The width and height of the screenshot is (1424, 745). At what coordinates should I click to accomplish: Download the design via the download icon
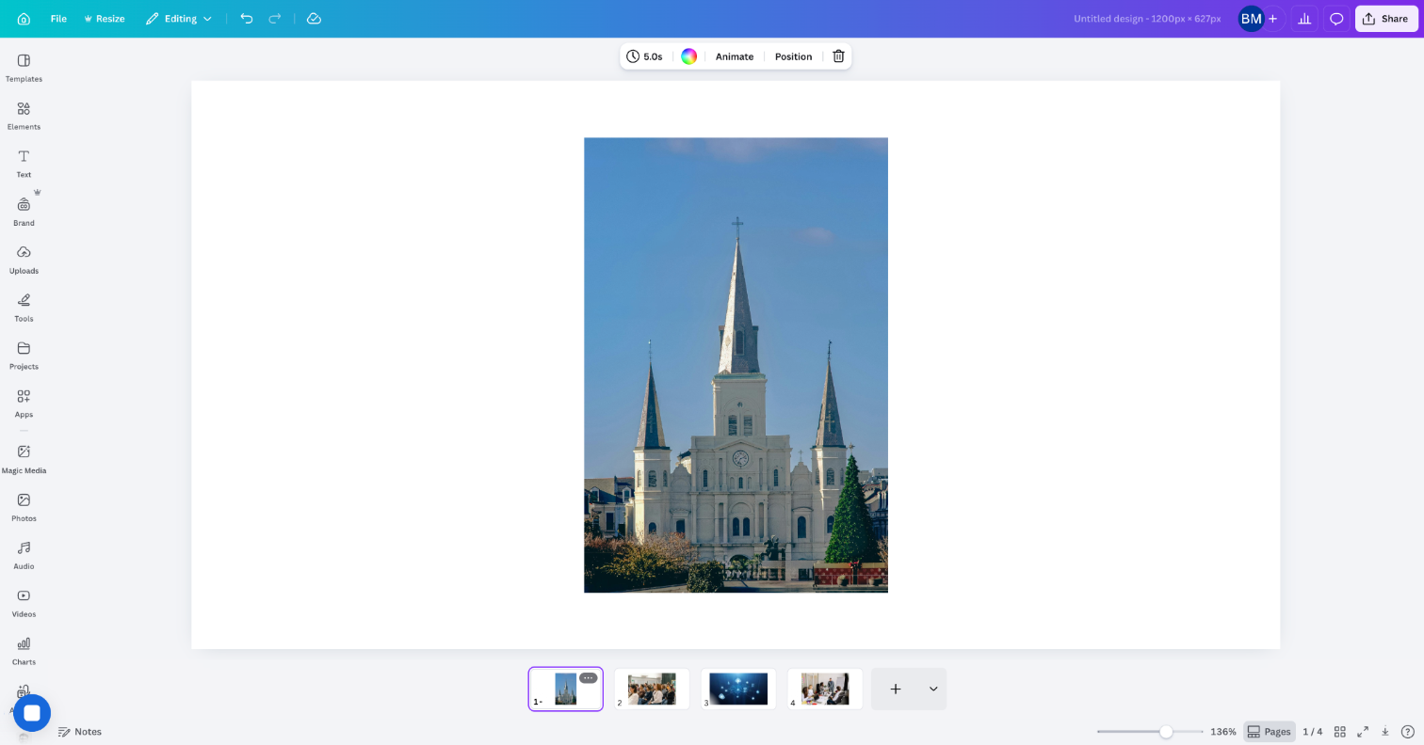click(x=1384, y=731)
